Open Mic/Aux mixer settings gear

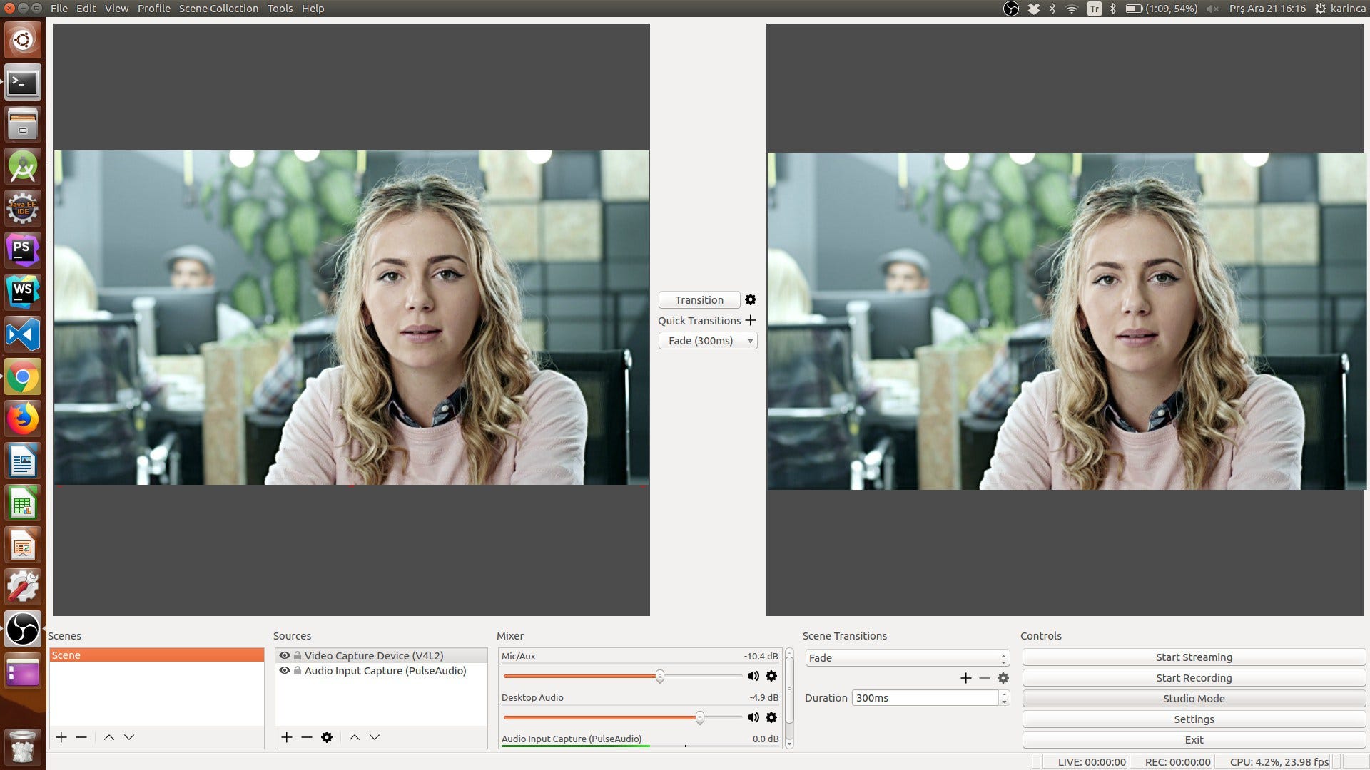click(771, 676)
